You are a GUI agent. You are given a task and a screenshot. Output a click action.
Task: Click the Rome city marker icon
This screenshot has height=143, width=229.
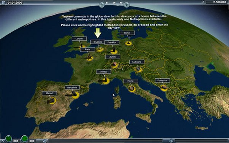[132, 89]
